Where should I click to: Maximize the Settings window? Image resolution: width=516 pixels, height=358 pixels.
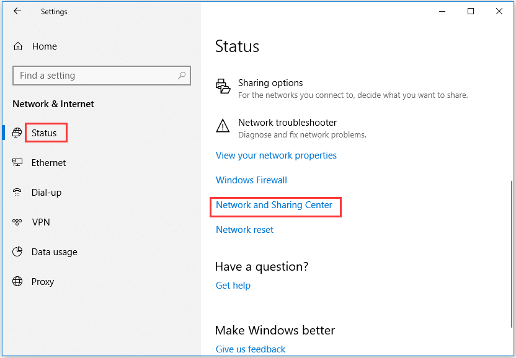(x=471, y=12)
